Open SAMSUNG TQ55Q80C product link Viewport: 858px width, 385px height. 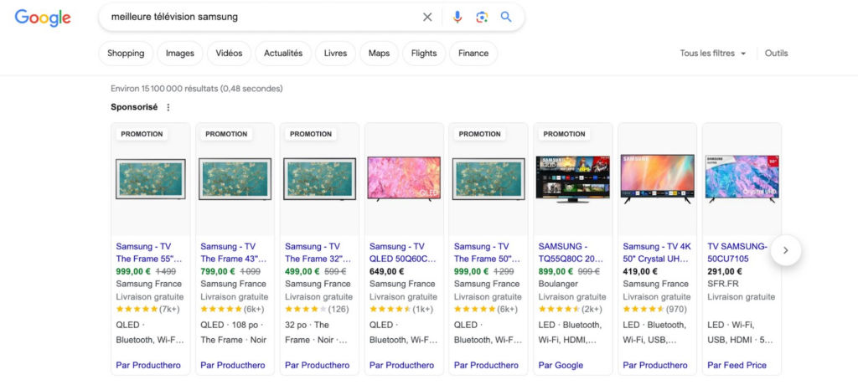click(x=571, y=253)
